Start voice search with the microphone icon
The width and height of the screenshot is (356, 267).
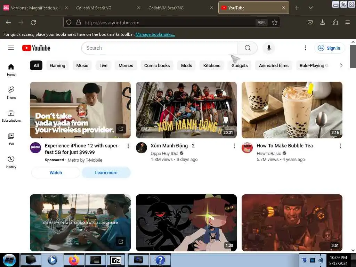[x=269, y=48]
